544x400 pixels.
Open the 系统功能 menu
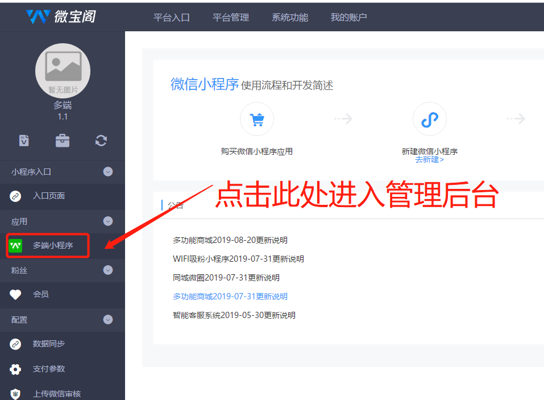(290, 18)
